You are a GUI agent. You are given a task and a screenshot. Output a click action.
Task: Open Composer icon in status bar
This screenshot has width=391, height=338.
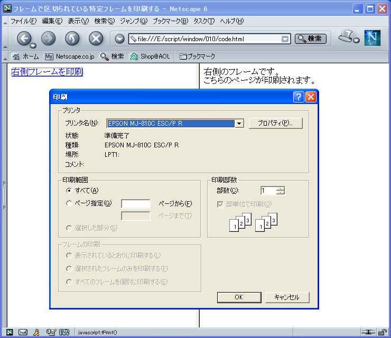click(51, 332)
